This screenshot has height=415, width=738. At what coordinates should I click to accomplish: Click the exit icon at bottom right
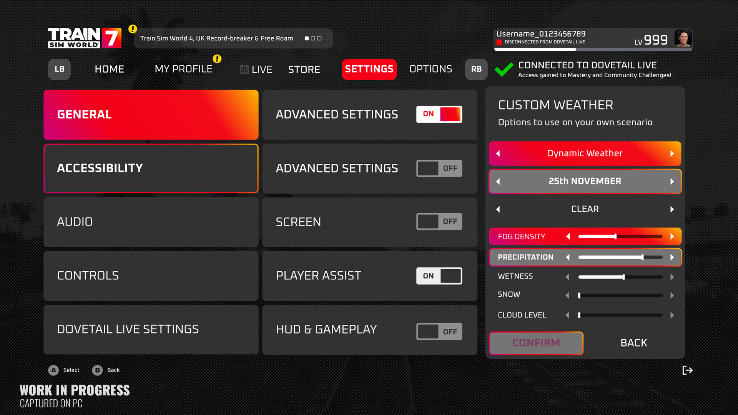pyautogui.click(x=687, y=370)
